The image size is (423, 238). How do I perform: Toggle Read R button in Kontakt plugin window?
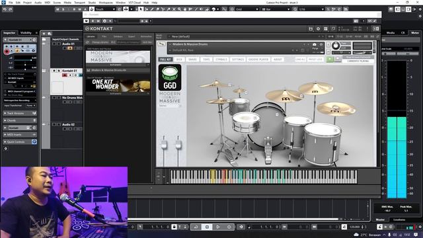click(x=93, y=21)
